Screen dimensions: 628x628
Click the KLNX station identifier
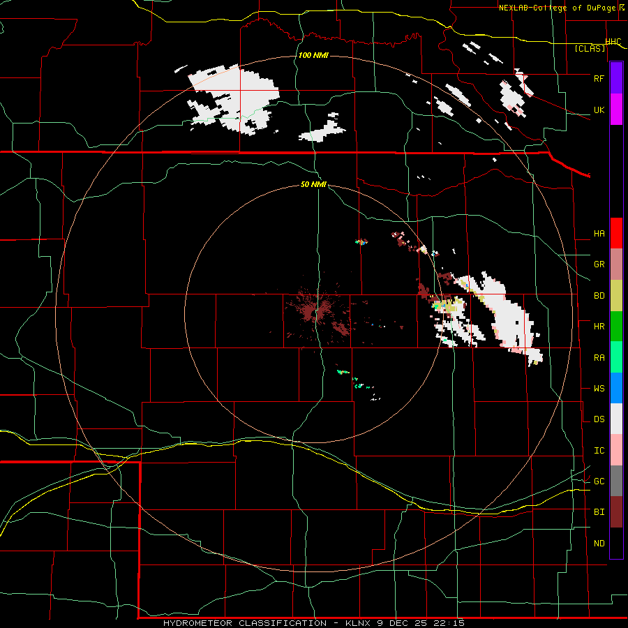click(358, 623)
